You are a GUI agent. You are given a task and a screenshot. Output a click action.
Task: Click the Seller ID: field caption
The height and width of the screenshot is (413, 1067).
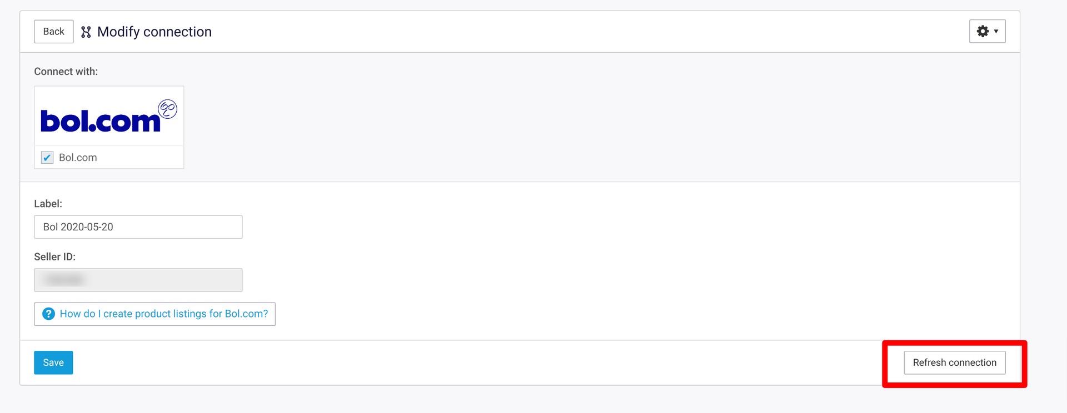coord(55,257)
